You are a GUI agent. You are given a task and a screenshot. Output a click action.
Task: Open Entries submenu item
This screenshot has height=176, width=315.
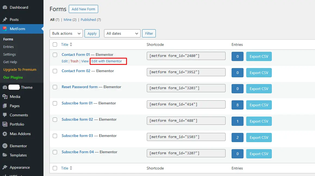(x=8, y=47)
